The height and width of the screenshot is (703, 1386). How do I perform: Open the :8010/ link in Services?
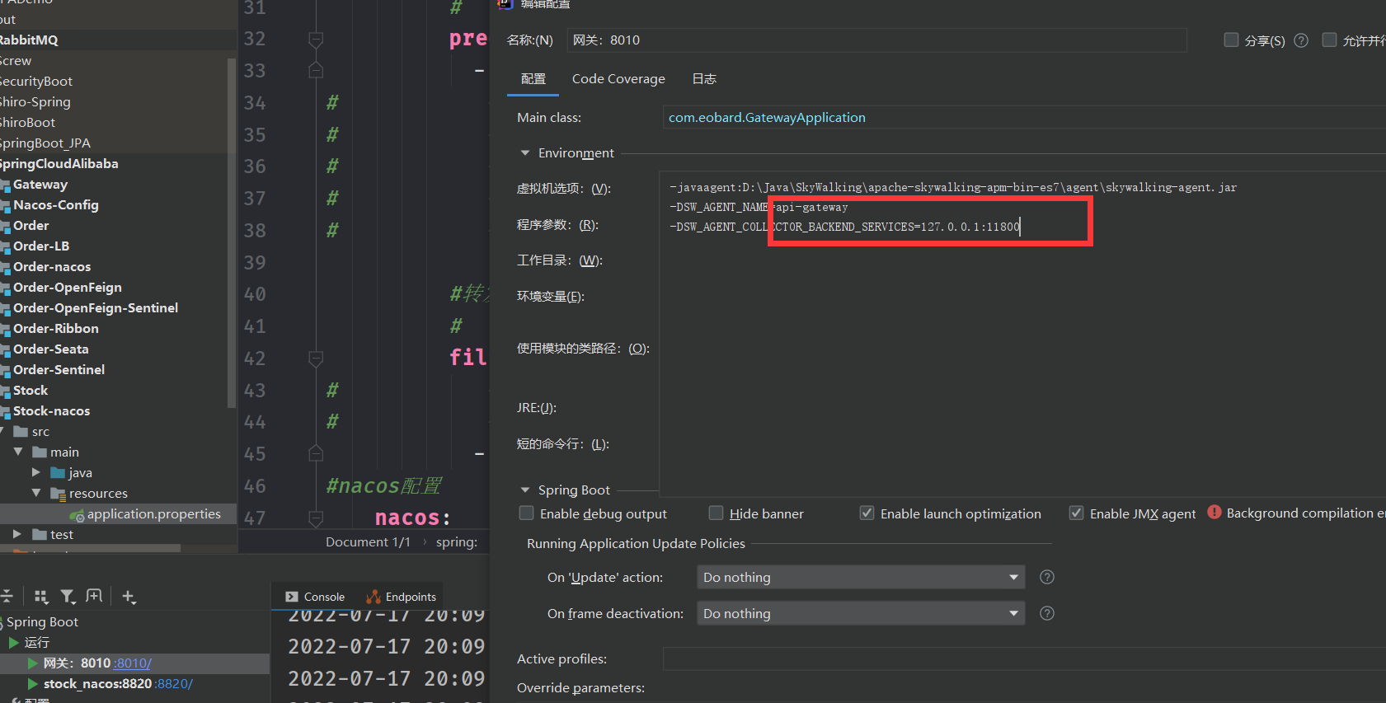coord(133,663)
